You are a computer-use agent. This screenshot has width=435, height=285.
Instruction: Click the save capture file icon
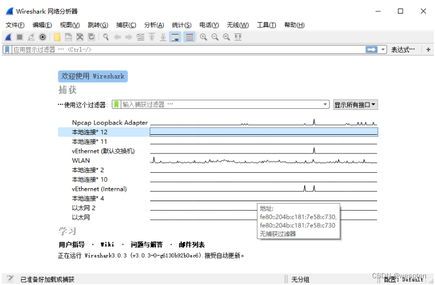[68, 37]
